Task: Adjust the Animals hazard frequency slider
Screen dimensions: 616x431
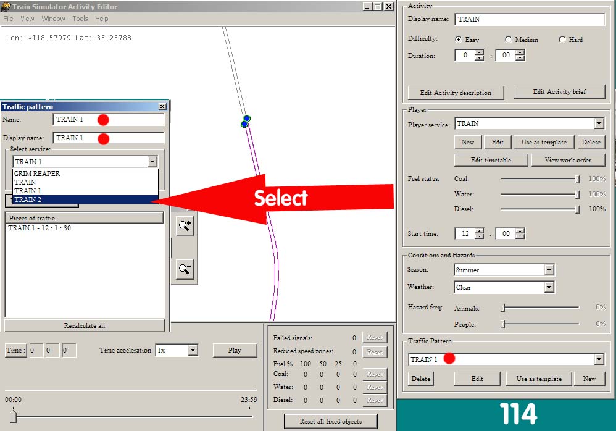Action: coord(503,308)
